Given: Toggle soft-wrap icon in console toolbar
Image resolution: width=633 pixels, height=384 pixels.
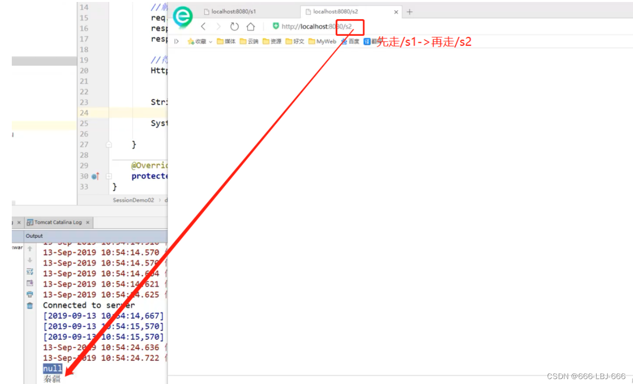Looking at the screenshot, I should coord(30,272).
